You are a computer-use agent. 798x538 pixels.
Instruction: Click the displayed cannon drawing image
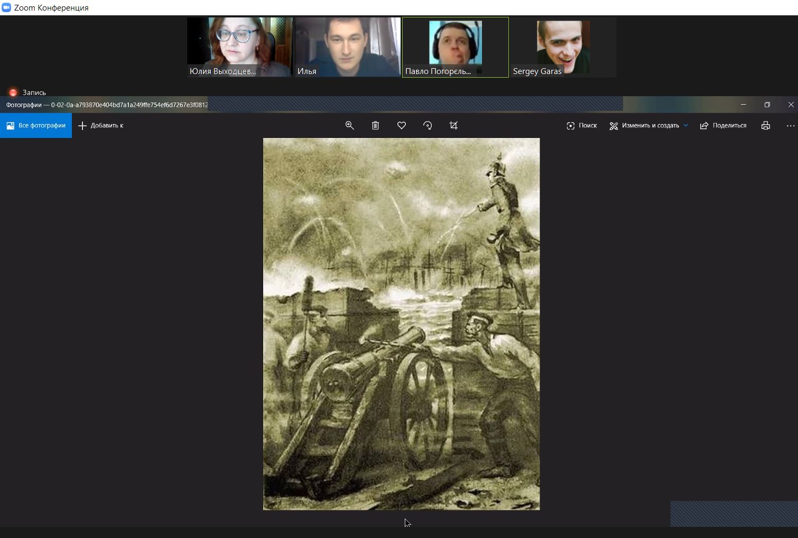point(402,324)
